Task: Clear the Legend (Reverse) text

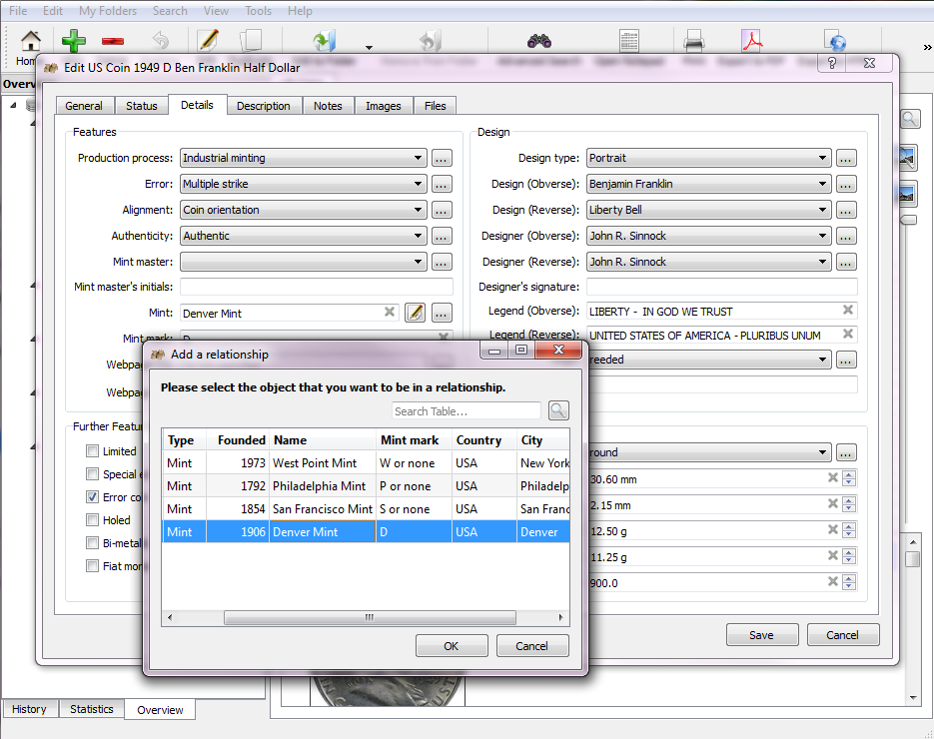Action: coord(848,335)
